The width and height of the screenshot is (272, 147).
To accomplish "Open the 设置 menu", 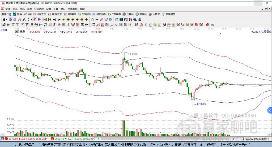I will click(49, 9).
